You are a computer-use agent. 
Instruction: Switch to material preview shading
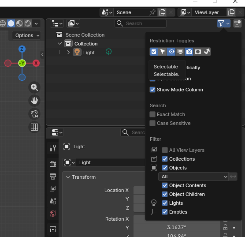point(19,23)
